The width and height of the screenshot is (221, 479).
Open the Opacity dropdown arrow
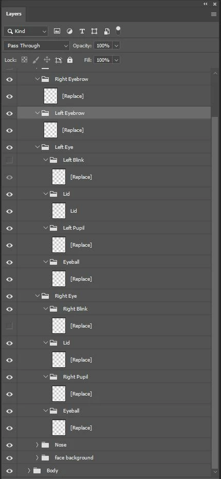116,46
